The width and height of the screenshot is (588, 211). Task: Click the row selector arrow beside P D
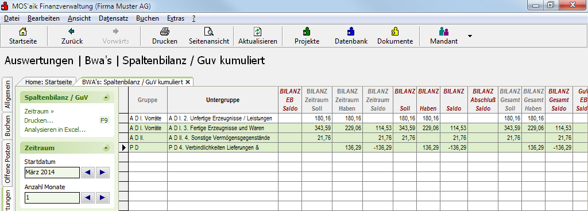coord(124,147)
